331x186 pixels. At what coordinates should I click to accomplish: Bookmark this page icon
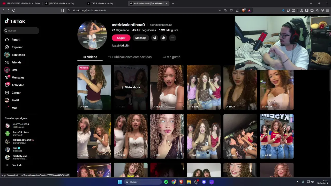(x=62, y=10)
